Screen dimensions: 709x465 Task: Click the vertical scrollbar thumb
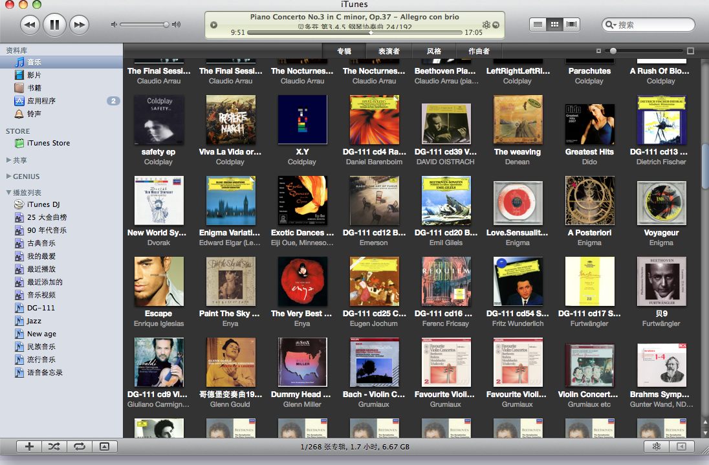tap(705, 166)
